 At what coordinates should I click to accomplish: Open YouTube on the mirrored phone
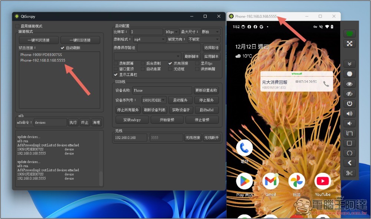tap(322, 181)
